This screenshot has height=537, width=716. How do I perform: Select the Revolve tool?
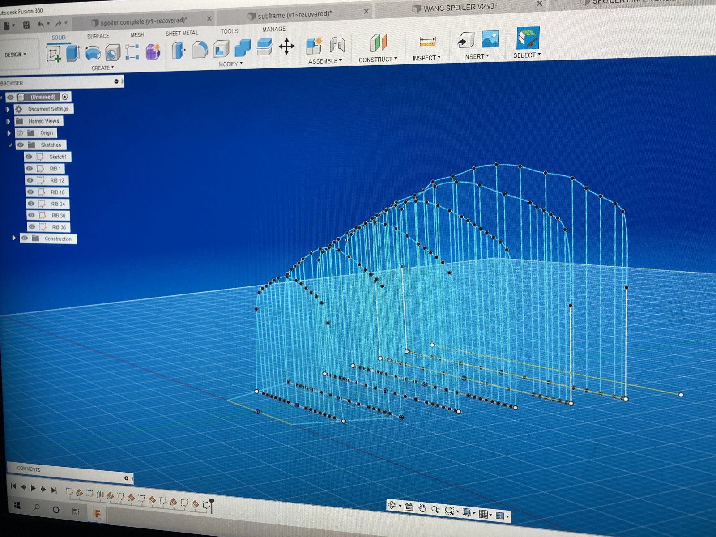[93, 53]
